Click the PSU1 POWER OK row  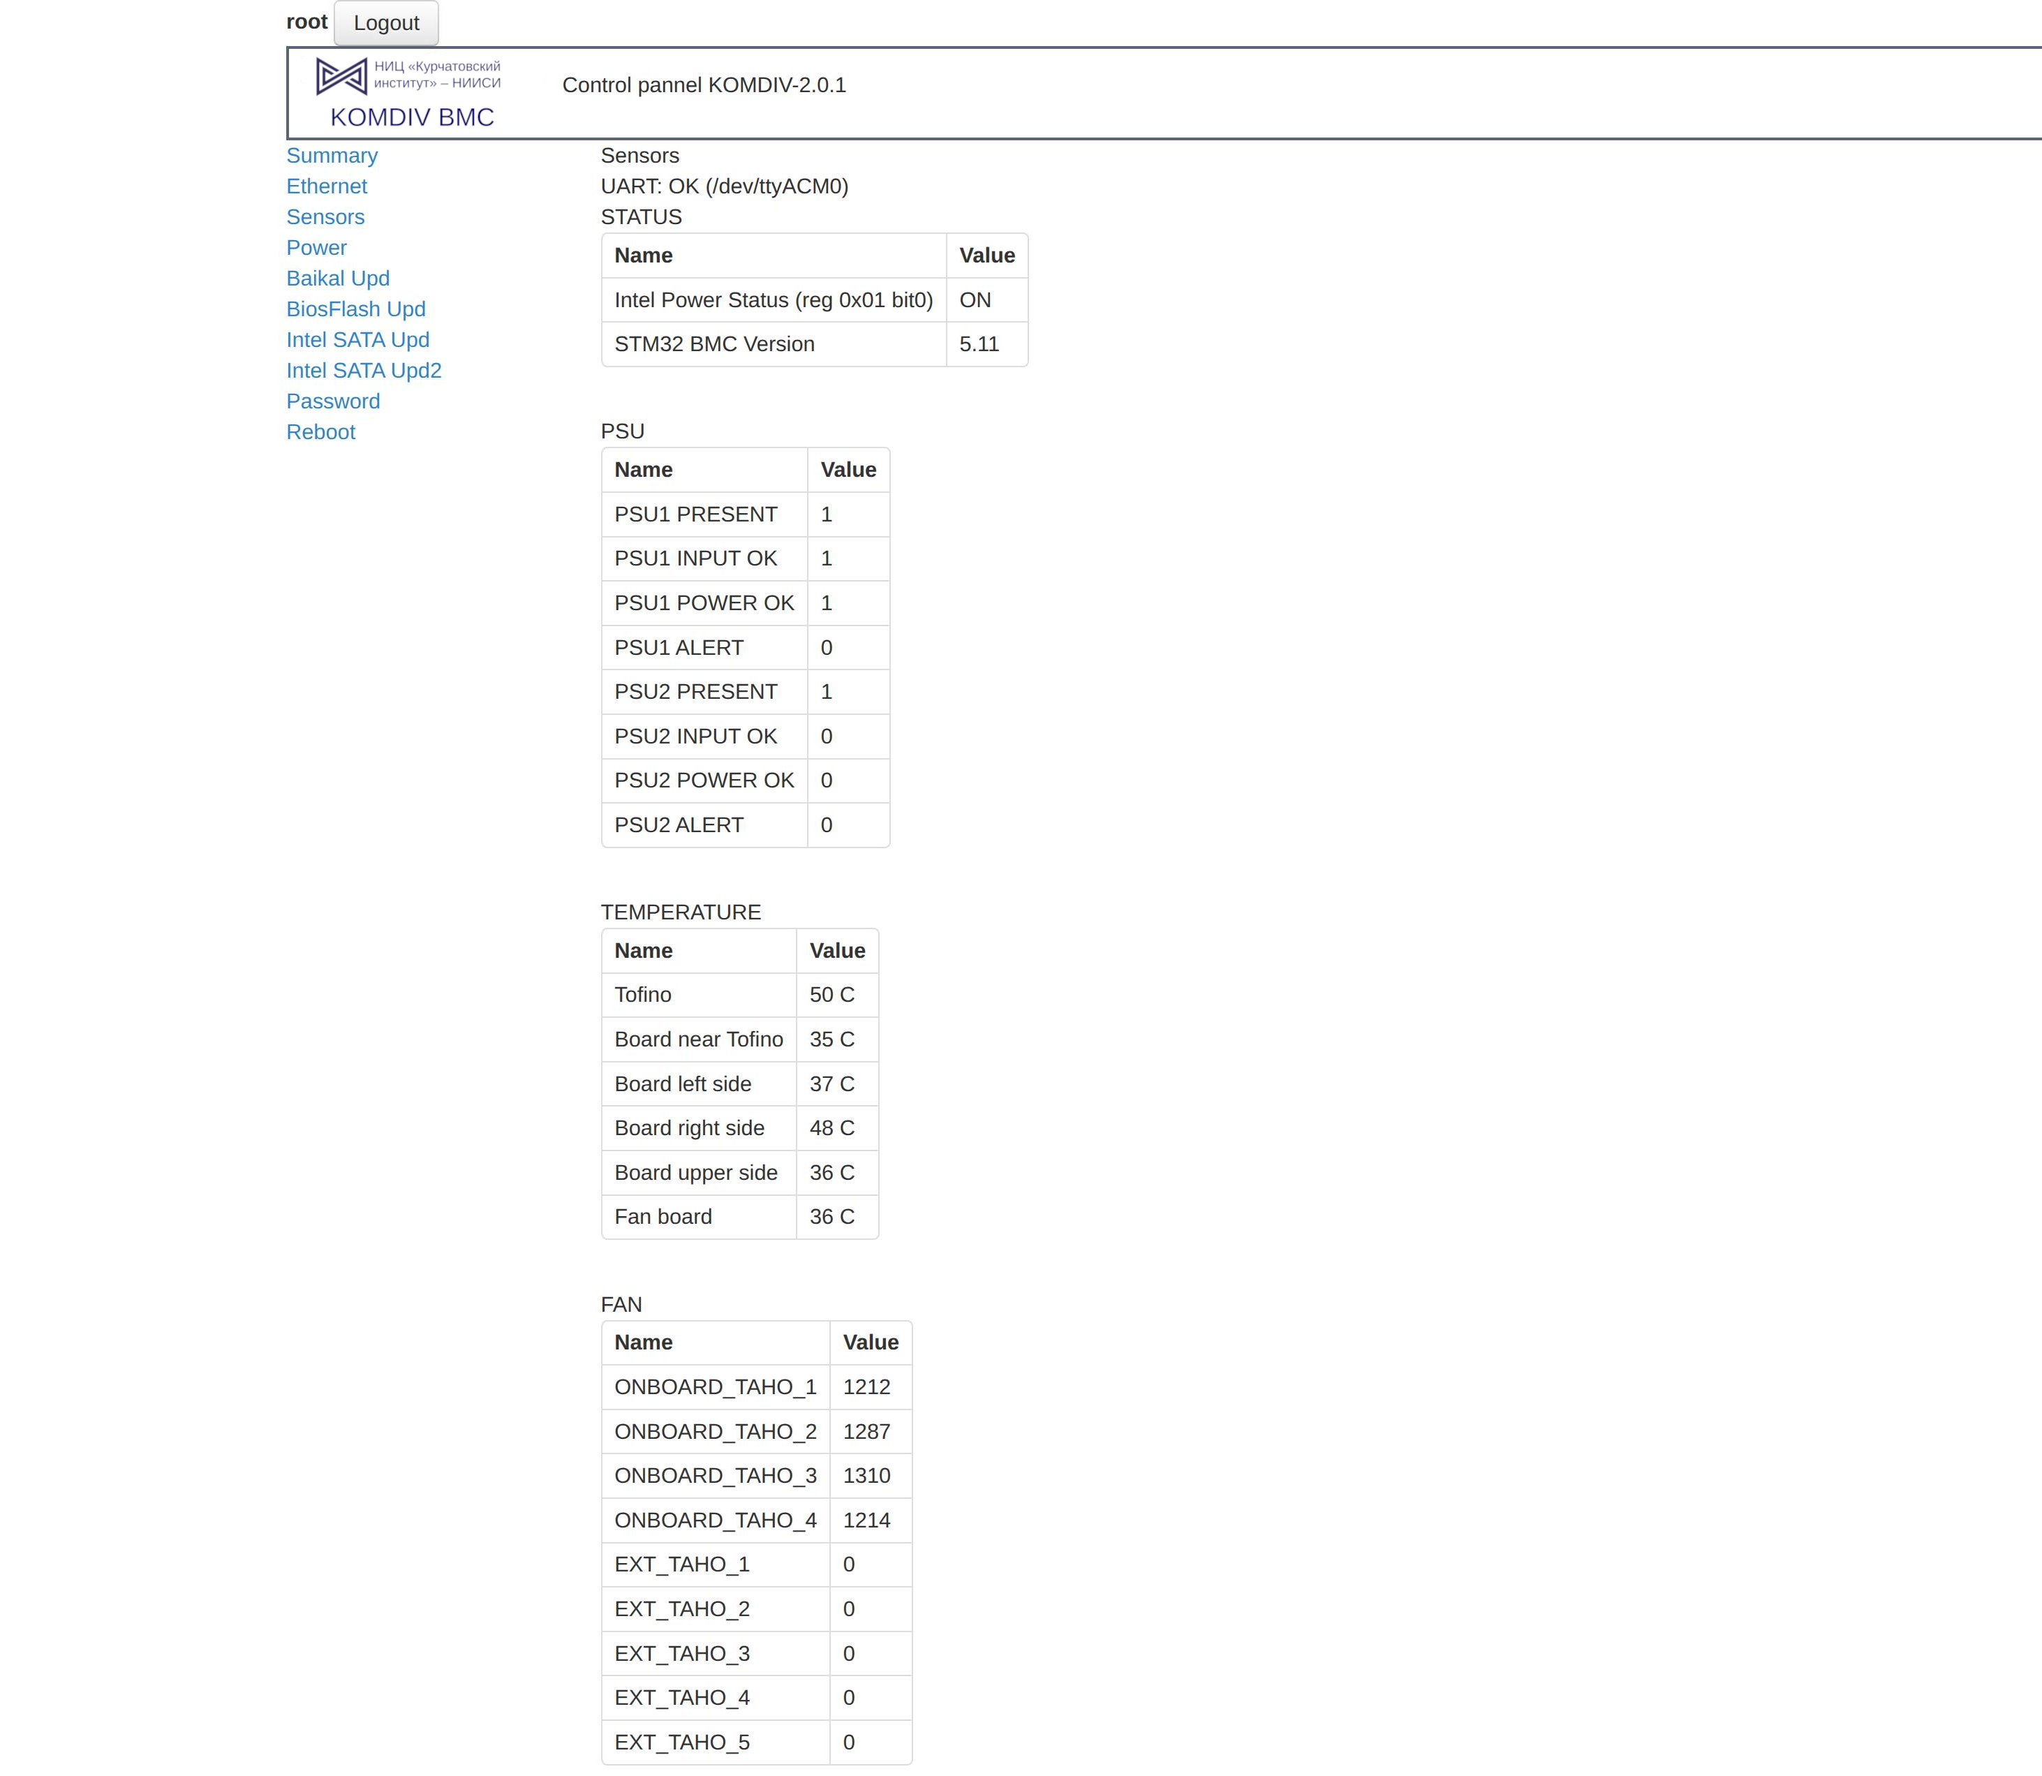point(746,604)
